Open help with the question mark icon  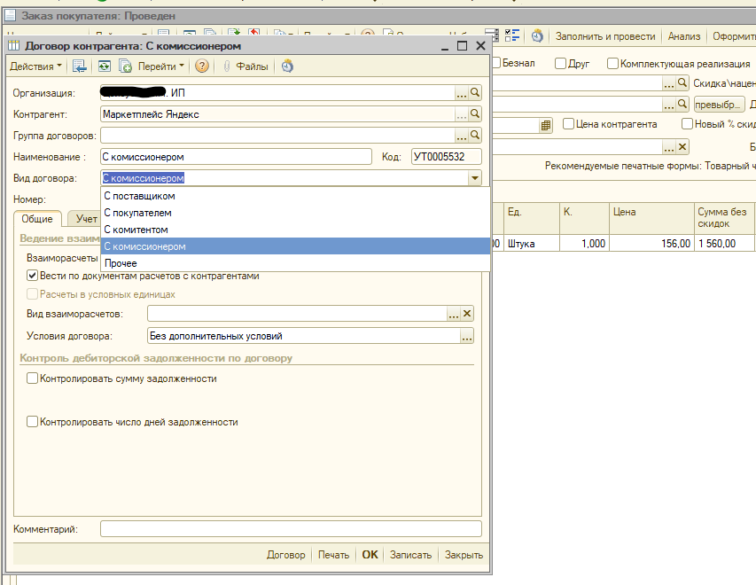(x=202, y=66)
